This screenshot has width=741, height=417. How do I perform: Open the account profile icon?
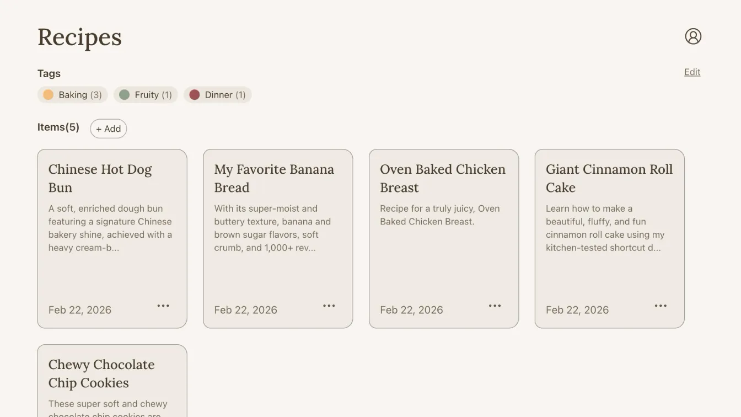693,36
